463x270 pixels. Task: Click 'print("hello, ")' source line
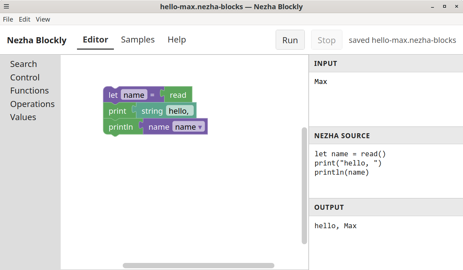pyautogui.click(x=348, y=163)
